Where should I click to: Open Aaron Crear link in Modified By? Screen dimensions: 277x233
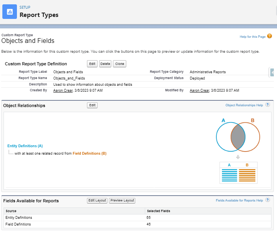(x=199, y=90)
